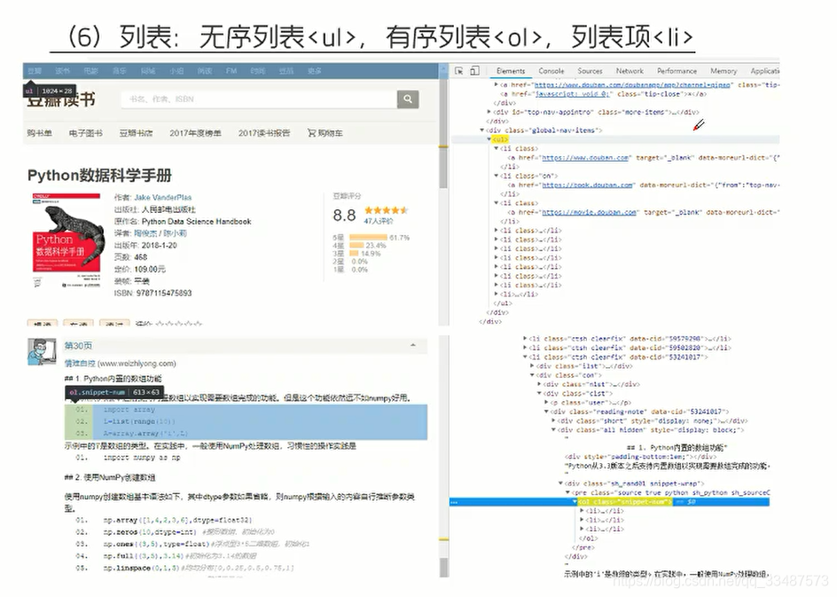Click 豆瓣 in the blue top nav
This screenshot has width=837, height=597.
(x=35, y=70)
